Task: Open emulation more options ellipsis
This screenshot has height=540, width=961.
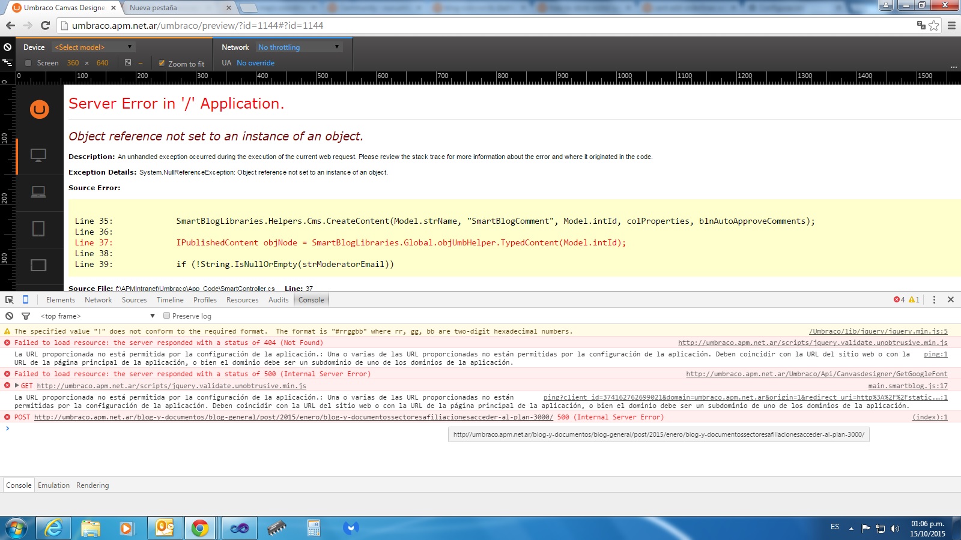Action: [954, 67]
